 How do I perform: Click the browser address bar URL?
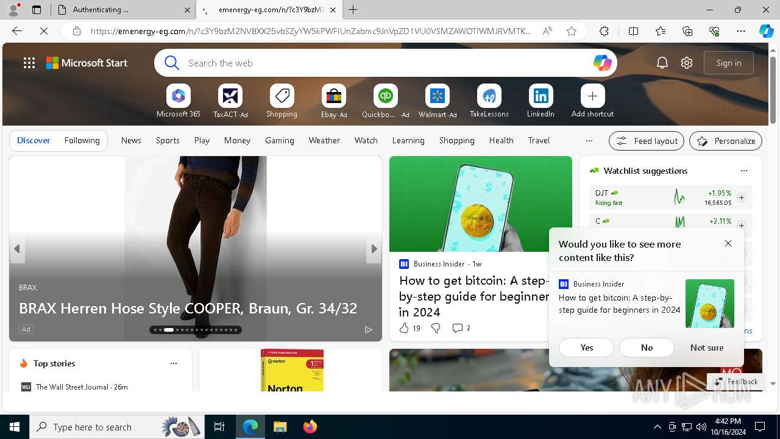click(311, 31)
